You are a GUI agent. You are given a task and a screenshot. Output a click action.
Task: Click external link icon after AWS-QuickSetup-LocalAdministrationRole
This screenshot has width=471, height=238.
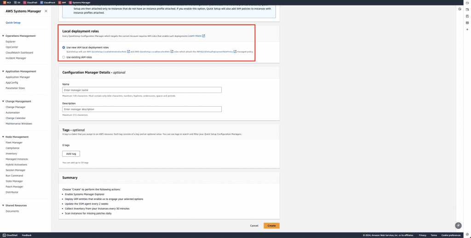tap(129, 51)
